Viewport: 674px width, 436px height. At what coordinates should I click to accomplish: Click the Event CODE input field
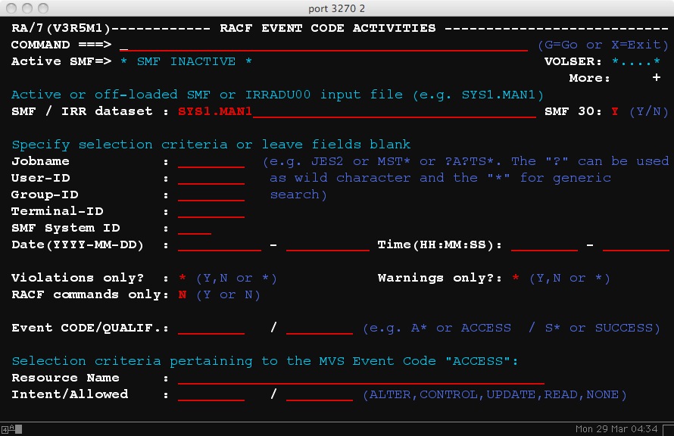click(211, 329)
